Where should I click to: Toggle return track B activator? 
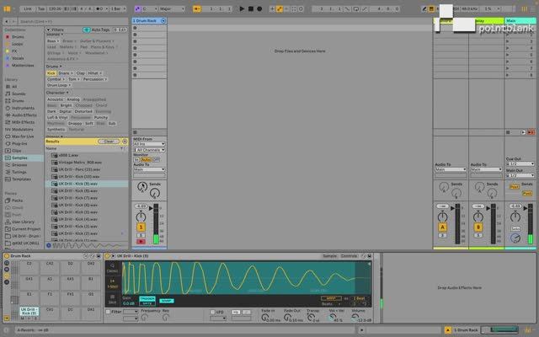click(x=478, y=227)
